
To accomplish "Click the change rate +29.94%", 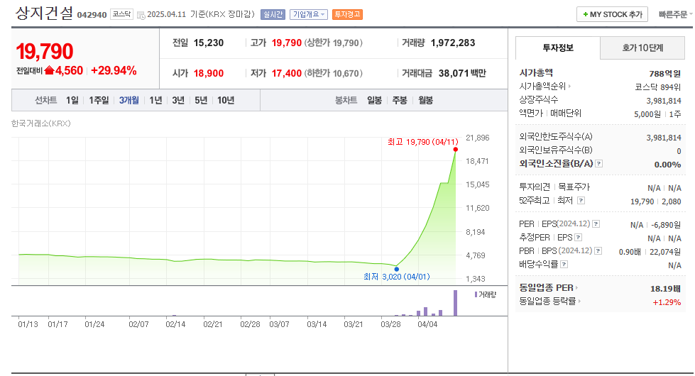I will 114,71.
